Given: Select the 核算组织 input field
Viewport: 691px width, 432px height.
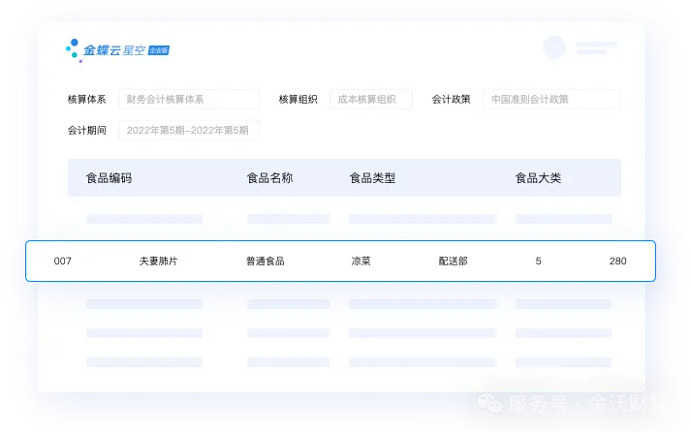Looking at the screenshot, I should pyautogui.click(x=371, y=99).
